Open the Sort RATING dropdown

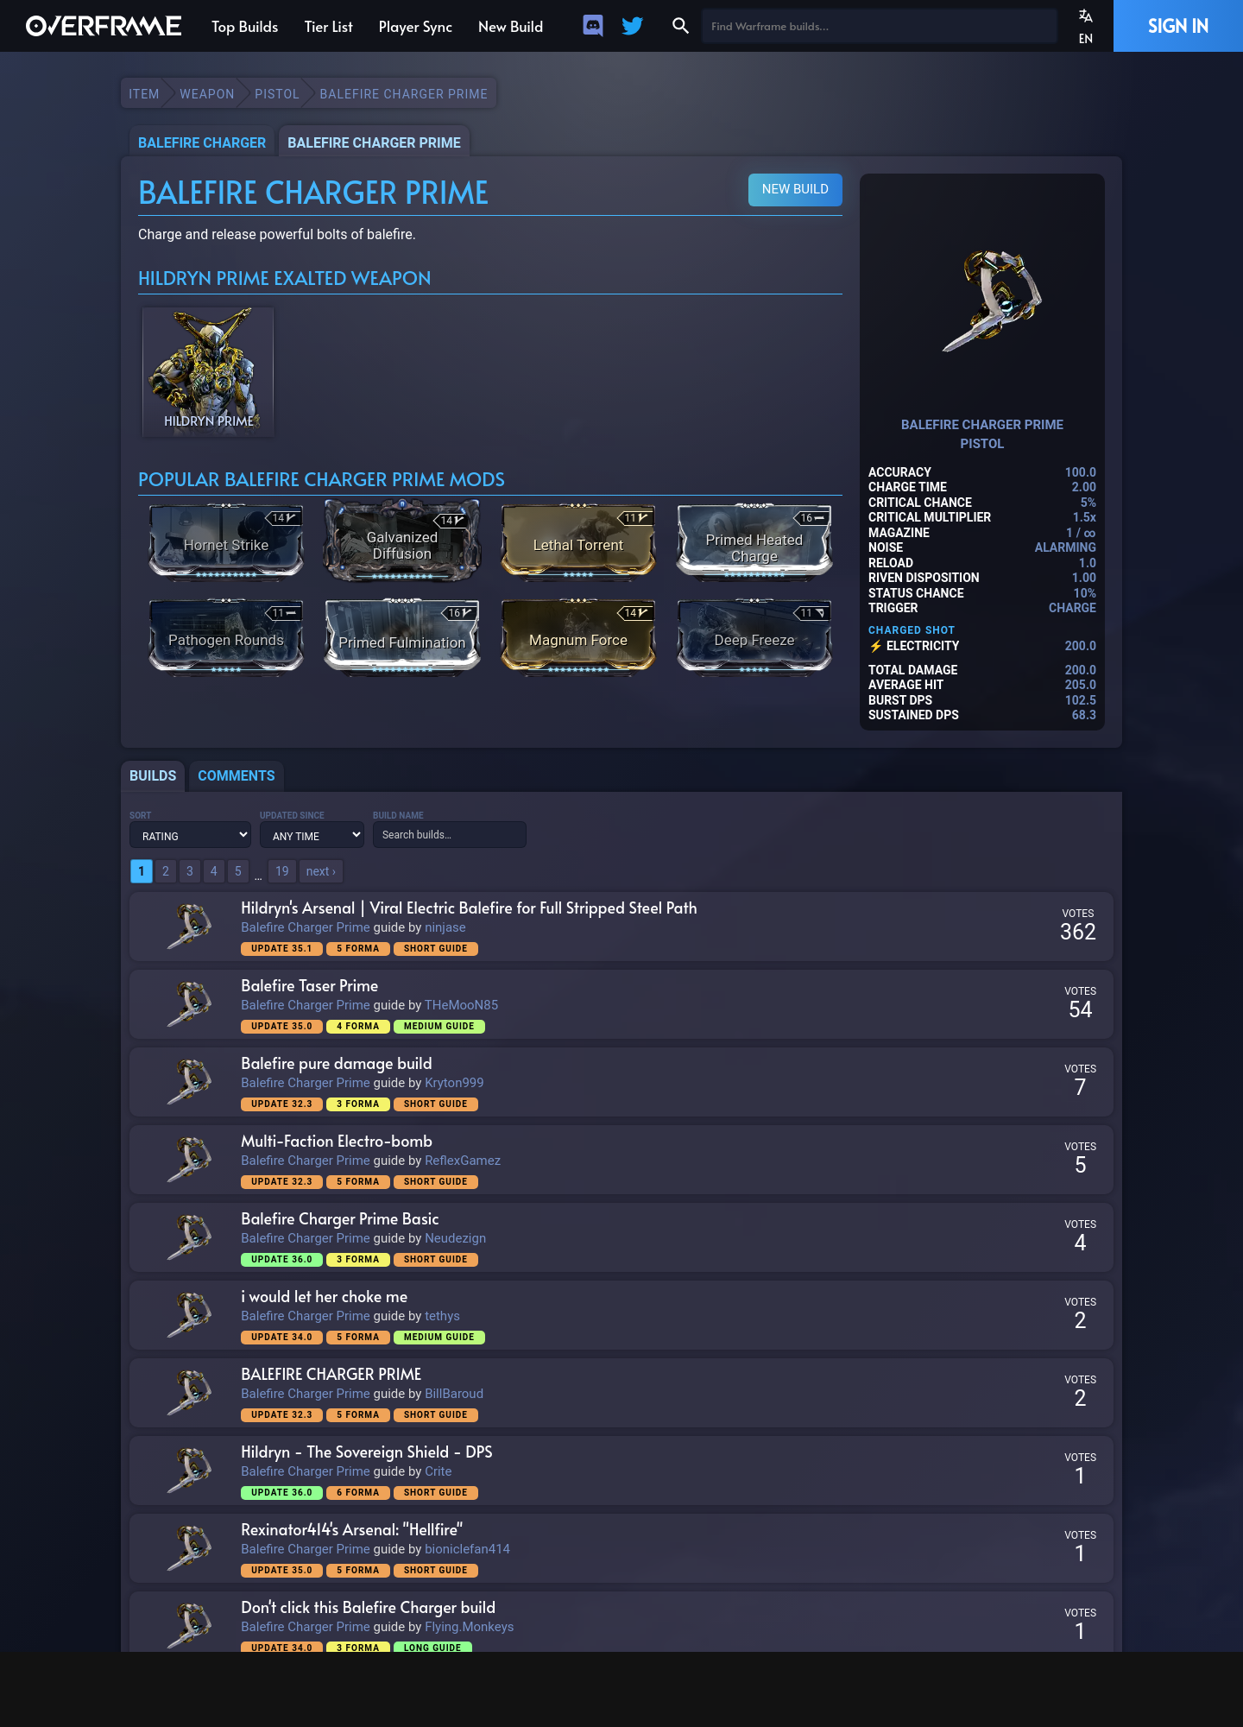(190, 835)
